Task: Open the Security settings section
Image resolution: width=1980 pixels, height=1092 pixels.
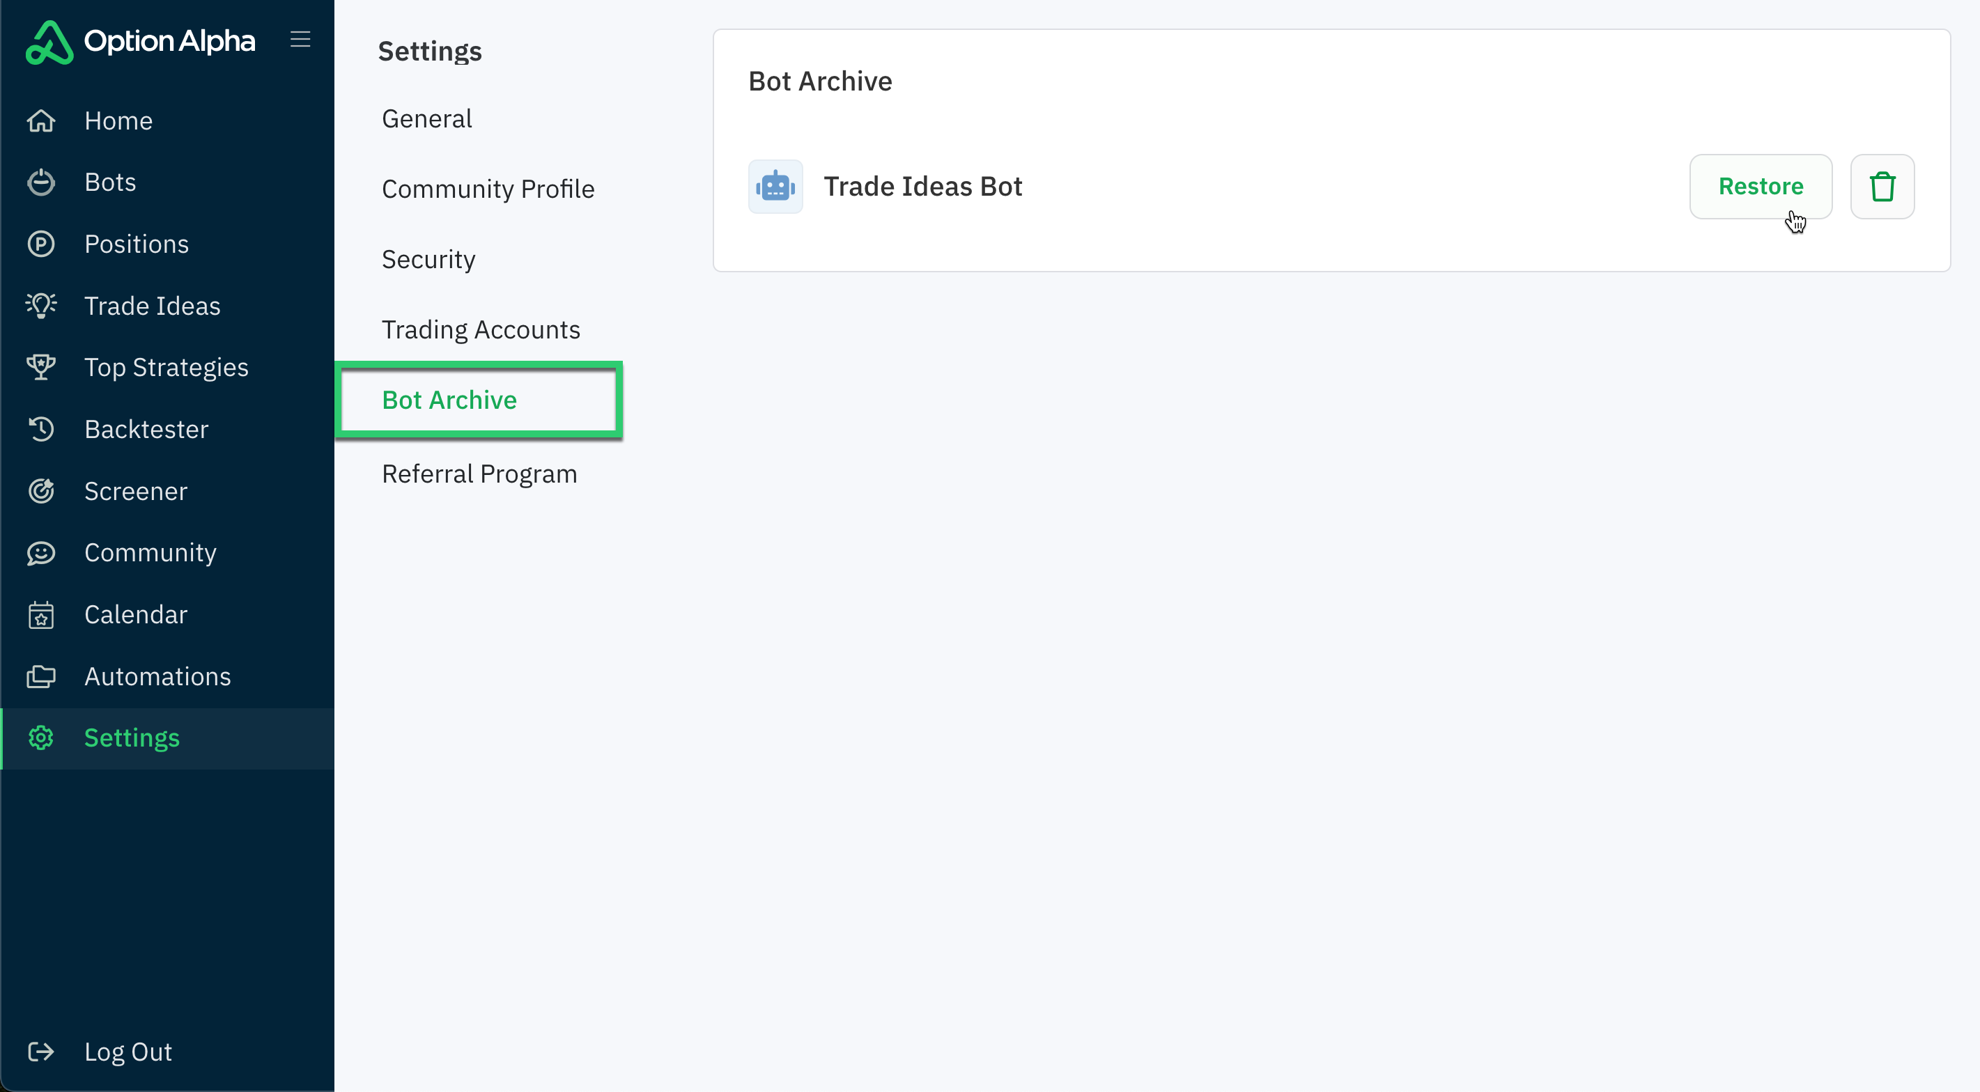Action: pos(428,259)
